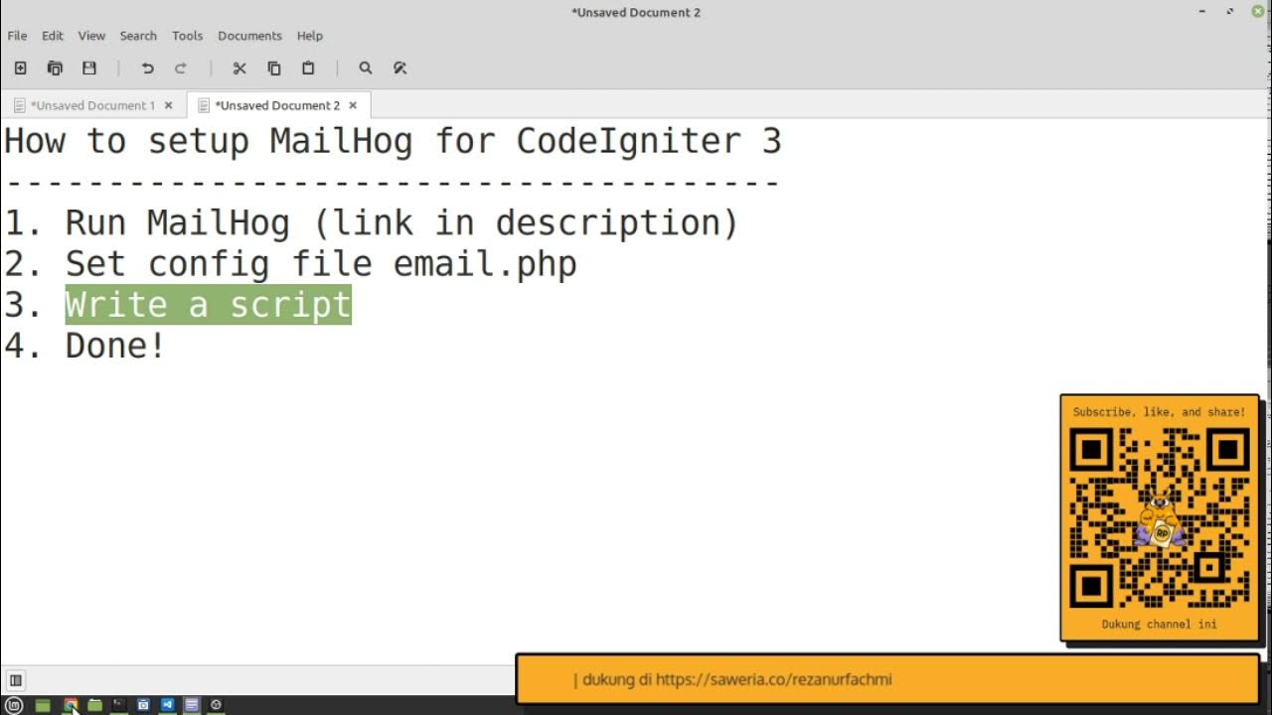Switch to Unsaved Document 1 tab
1272x715 pixels.
point(92,105)
